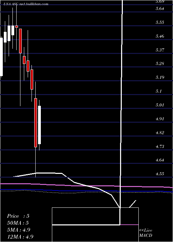This screenshot has width=173, height=242.
Task: Click the 4.73 price axis label
Action: tap(160, 146)
